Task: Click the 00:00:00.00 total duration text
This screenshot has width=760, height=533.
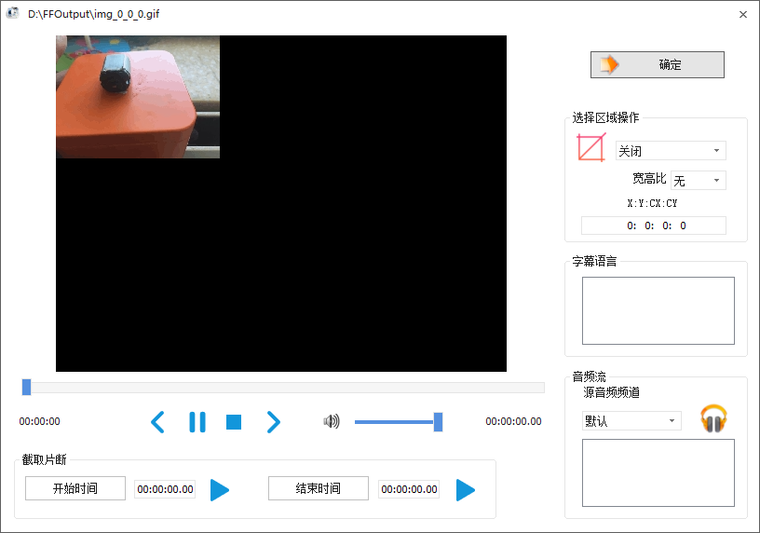Action: click(513, 421)
